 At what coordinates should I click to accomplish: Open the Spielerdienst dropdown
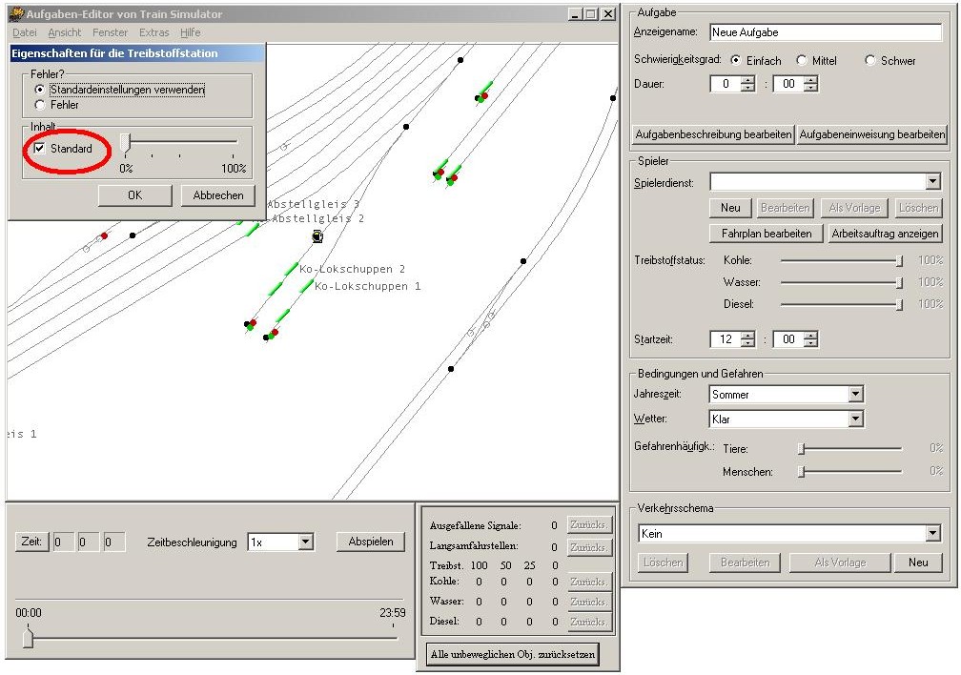pyautogui.click(x=932, y=182)
